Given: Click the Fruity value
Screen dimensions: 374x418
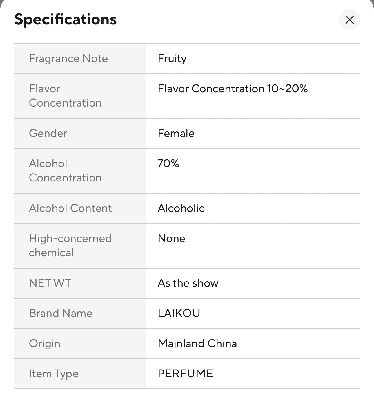Looking at the screenshot, I should [x=172, y=58].
